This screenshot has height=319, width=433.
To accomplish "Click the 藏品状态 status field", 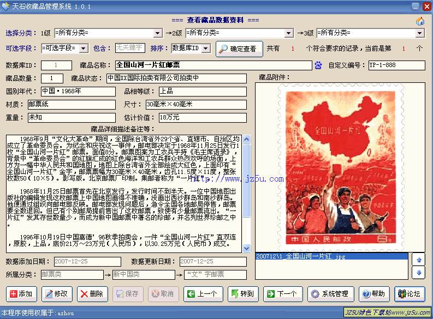I will point(176,79).
